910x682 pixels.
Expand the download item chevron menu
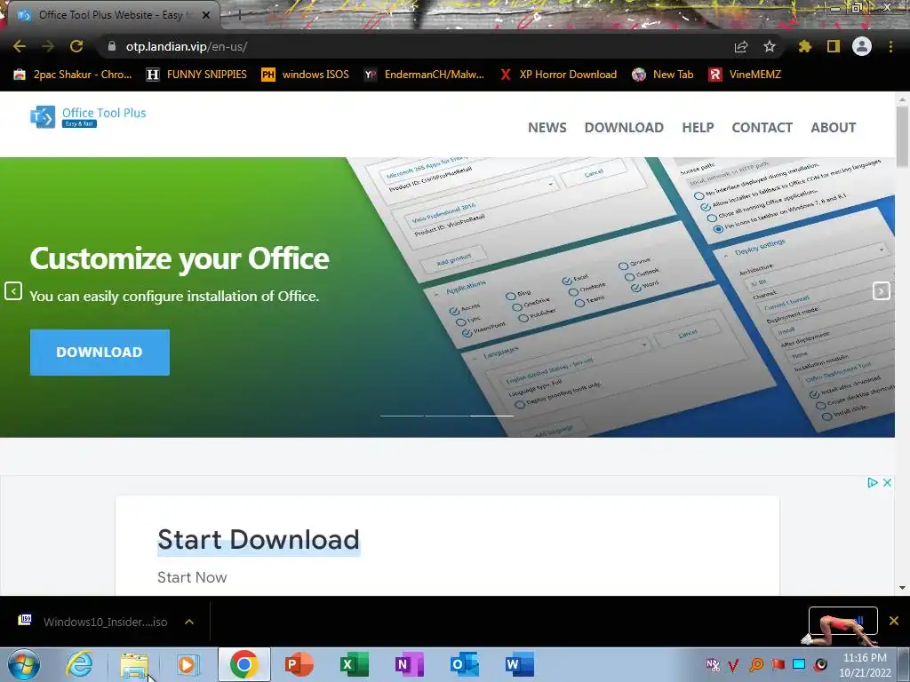click(189, 622)
